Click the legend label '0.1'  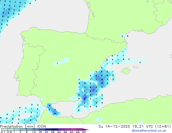point(3,132)
